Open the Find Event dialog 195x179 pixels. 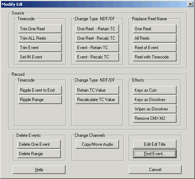click(x=155, y=154)
